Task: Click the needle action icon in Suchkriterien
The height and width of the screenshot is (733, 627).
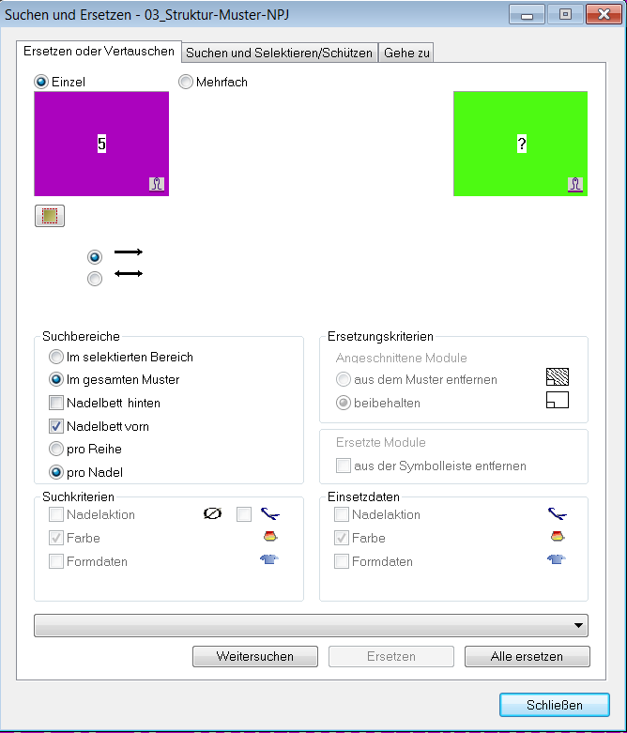Action: (270, 513)
